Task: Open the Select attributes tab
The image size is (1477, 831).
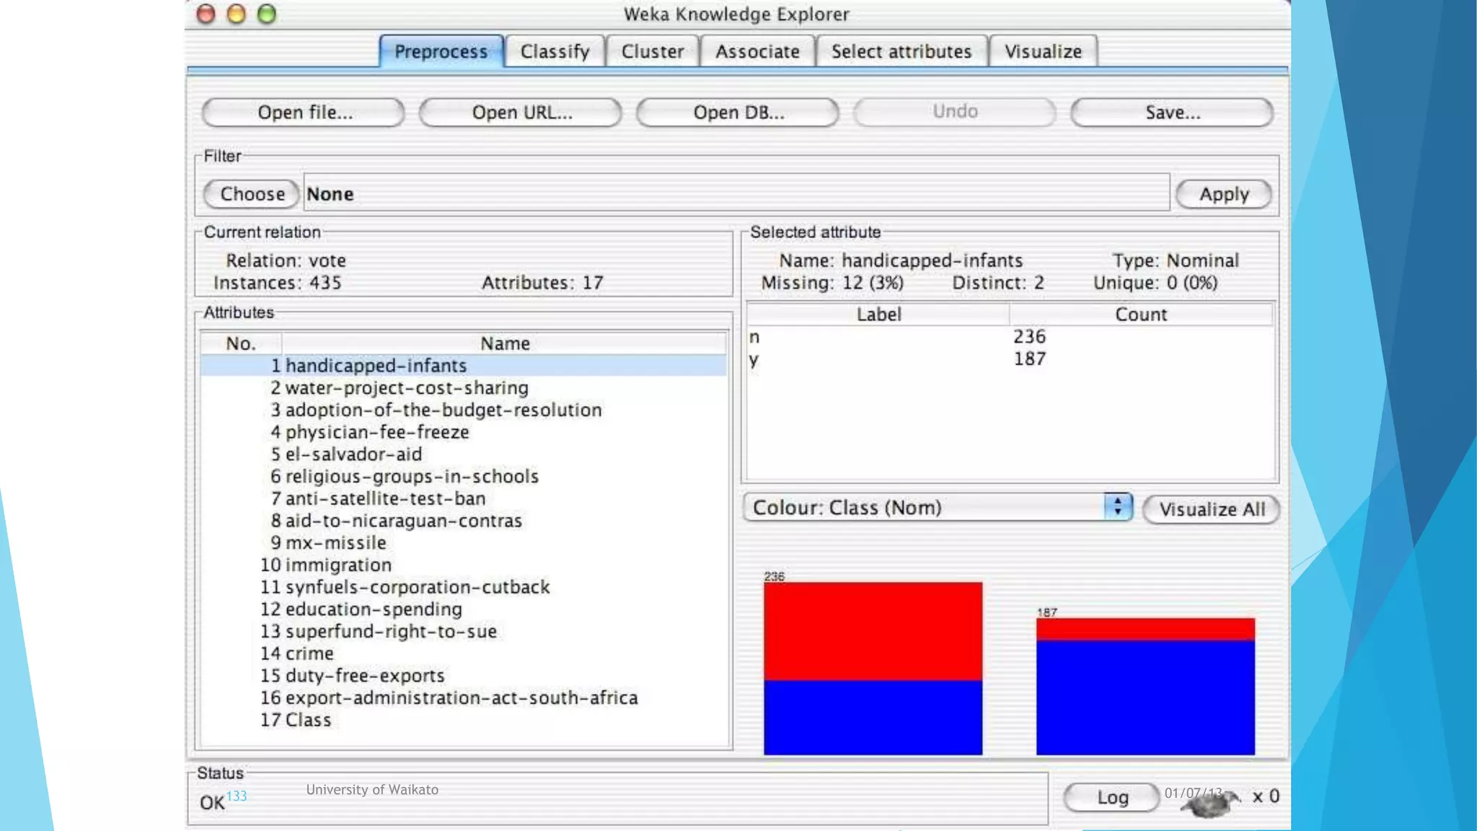Action: pos(901,52)
